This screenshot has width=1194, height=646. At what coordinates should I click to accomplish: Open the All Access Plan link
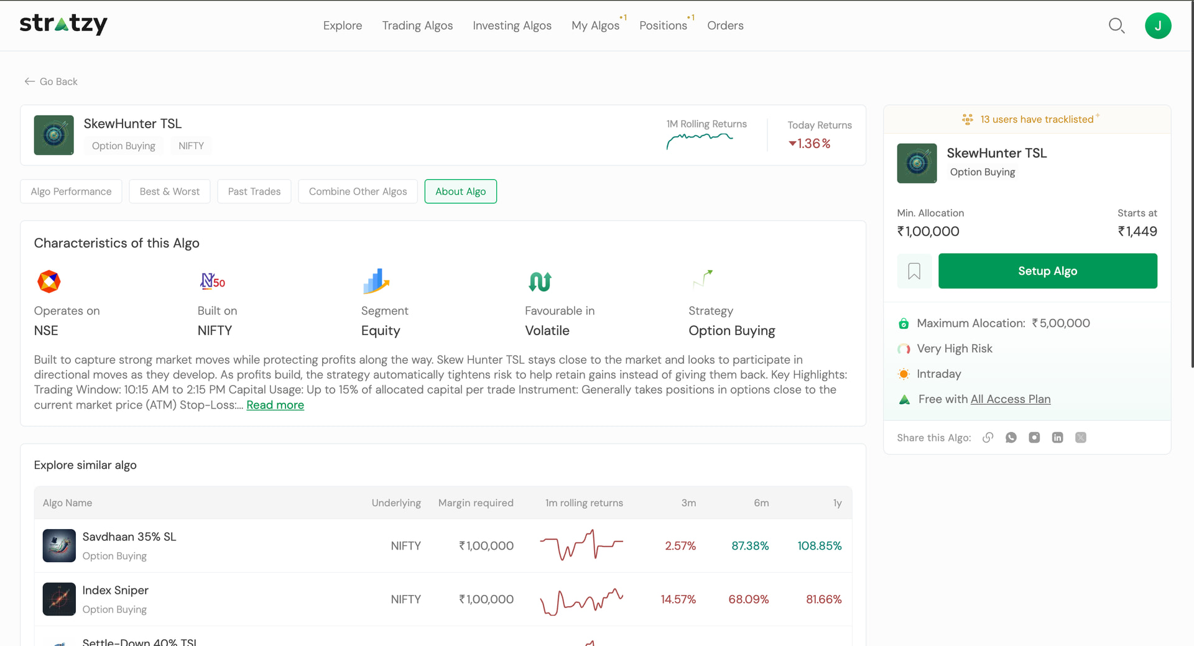tap(1011, 399)
